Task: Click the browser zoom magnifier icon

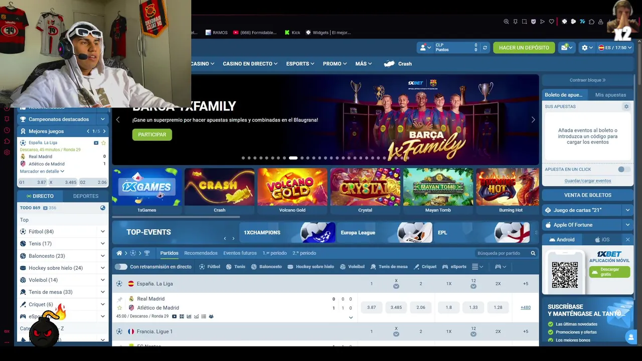Action: tap(506, 22)
